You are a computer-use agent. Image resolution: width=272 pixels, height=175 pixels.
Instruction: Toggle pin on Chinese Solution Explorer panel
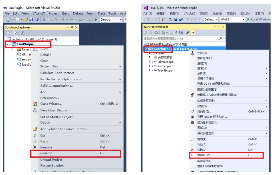(219, 27)
